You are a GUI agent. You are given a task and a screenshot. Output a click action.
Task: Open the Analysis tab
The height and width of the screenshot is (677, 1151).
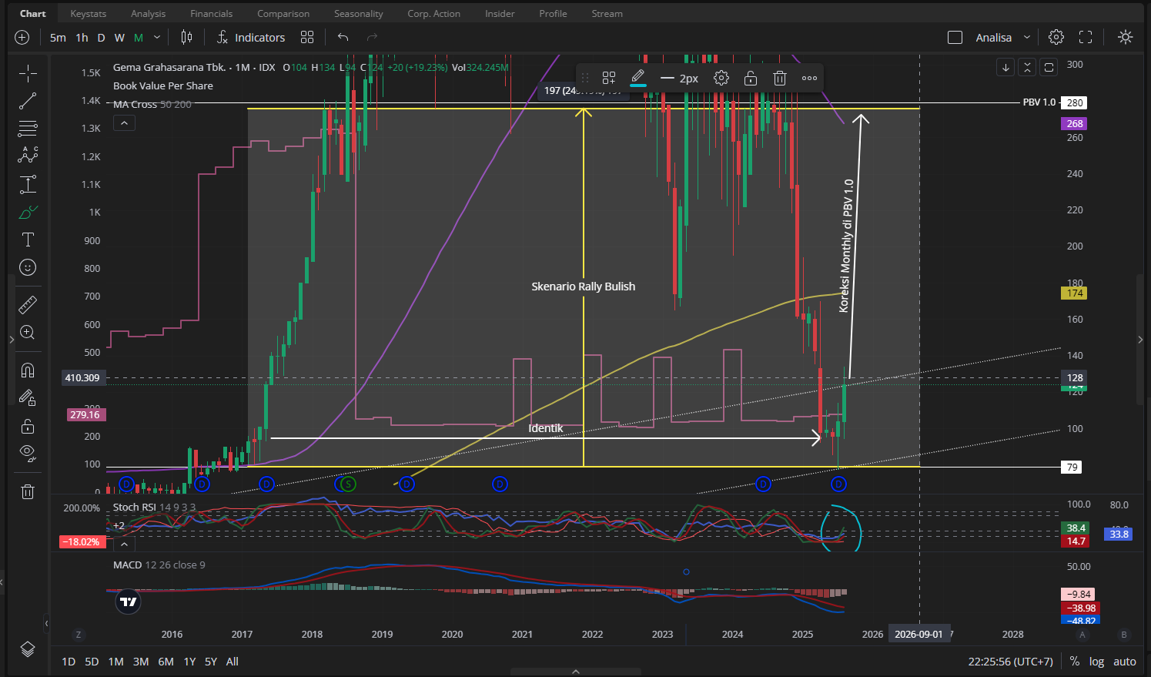[149, 14]
